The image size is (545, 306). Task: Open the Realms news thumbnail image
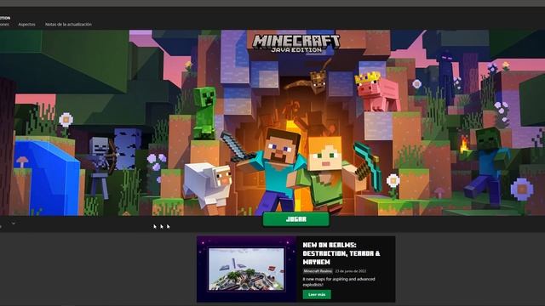coord(246,269)
